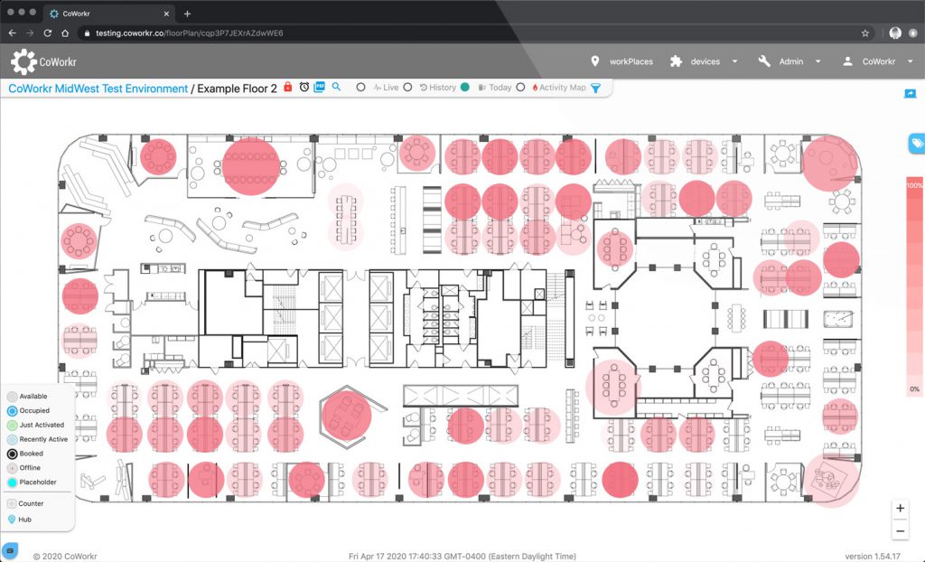Viewport: 925px width, 562px height.
Task: Open CoWorkr MidWest Test Environment breadcrumb link
Action: click(x=98, y=89)
